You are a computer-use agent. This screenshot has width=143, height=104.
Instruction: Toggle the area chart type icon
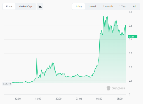coord(40,6)
